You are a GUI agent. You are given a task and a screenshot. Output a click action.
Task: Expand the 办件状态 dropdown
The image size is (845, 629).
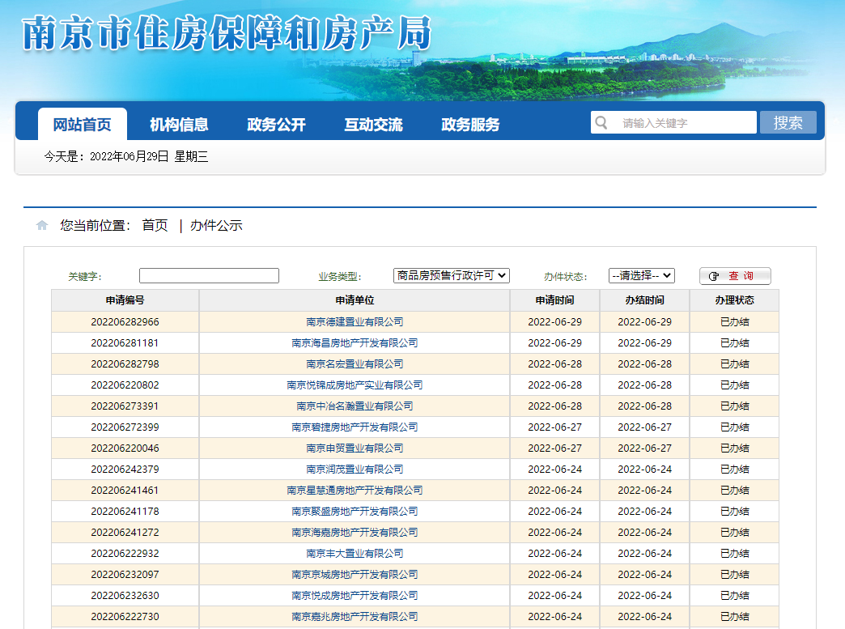point(641,275)
